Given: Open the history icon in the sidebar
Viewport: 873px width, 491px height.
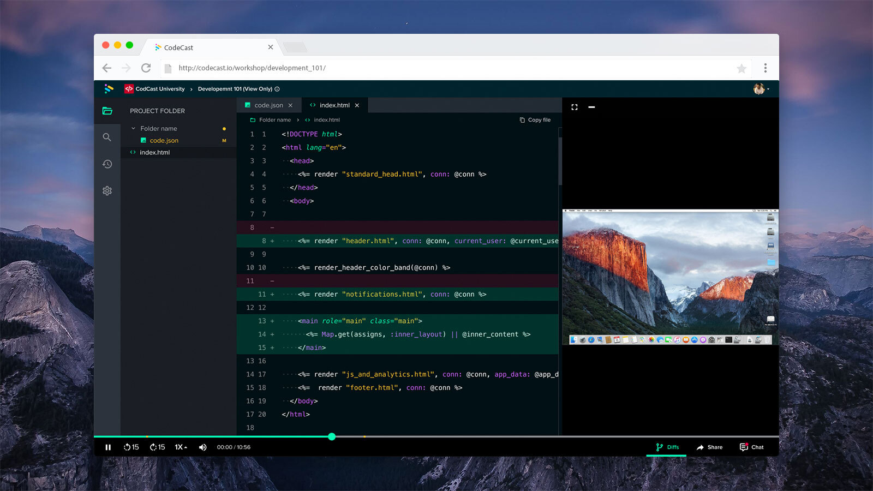Looking at the screenshot, I should click(x=107, y=164).
